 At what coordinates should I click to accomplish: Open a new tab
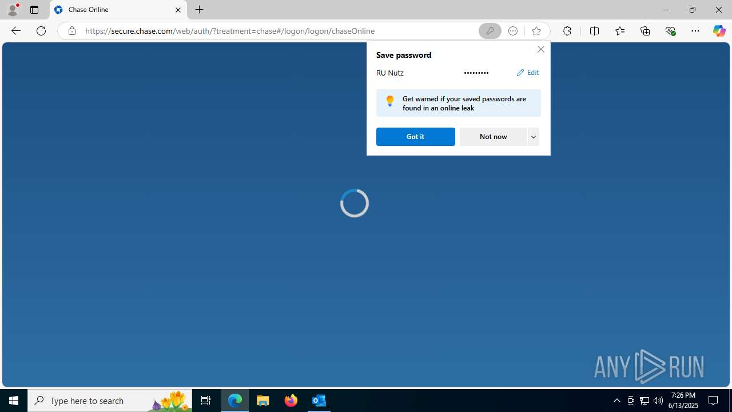(199, 10)
